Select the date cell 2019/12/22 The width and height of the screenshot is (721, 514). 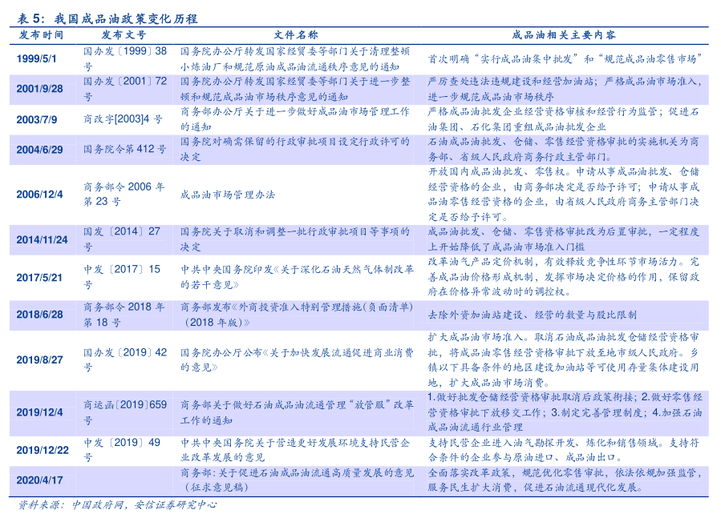tap(42, 449)
